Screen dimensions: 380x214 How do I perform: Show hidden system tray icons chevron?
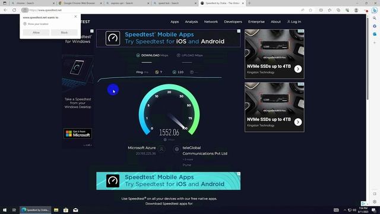point(345,210)
